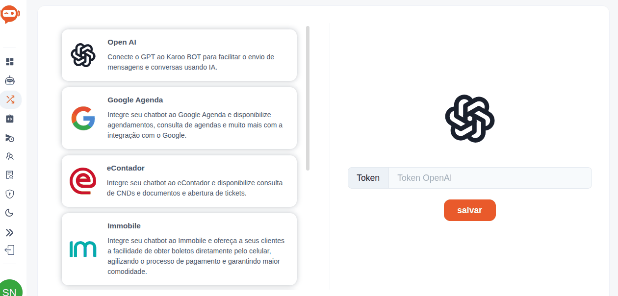
Task: Expand sidebar with double chevron icon
Action: click(x=10, y=232)
